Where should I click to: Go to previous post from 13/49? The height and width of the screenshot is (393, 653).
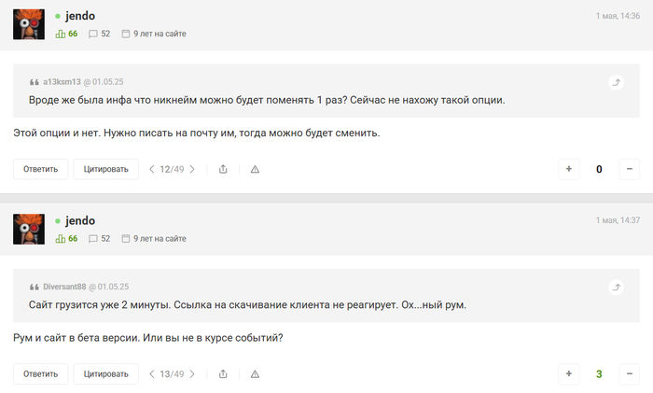click(152, 374)
